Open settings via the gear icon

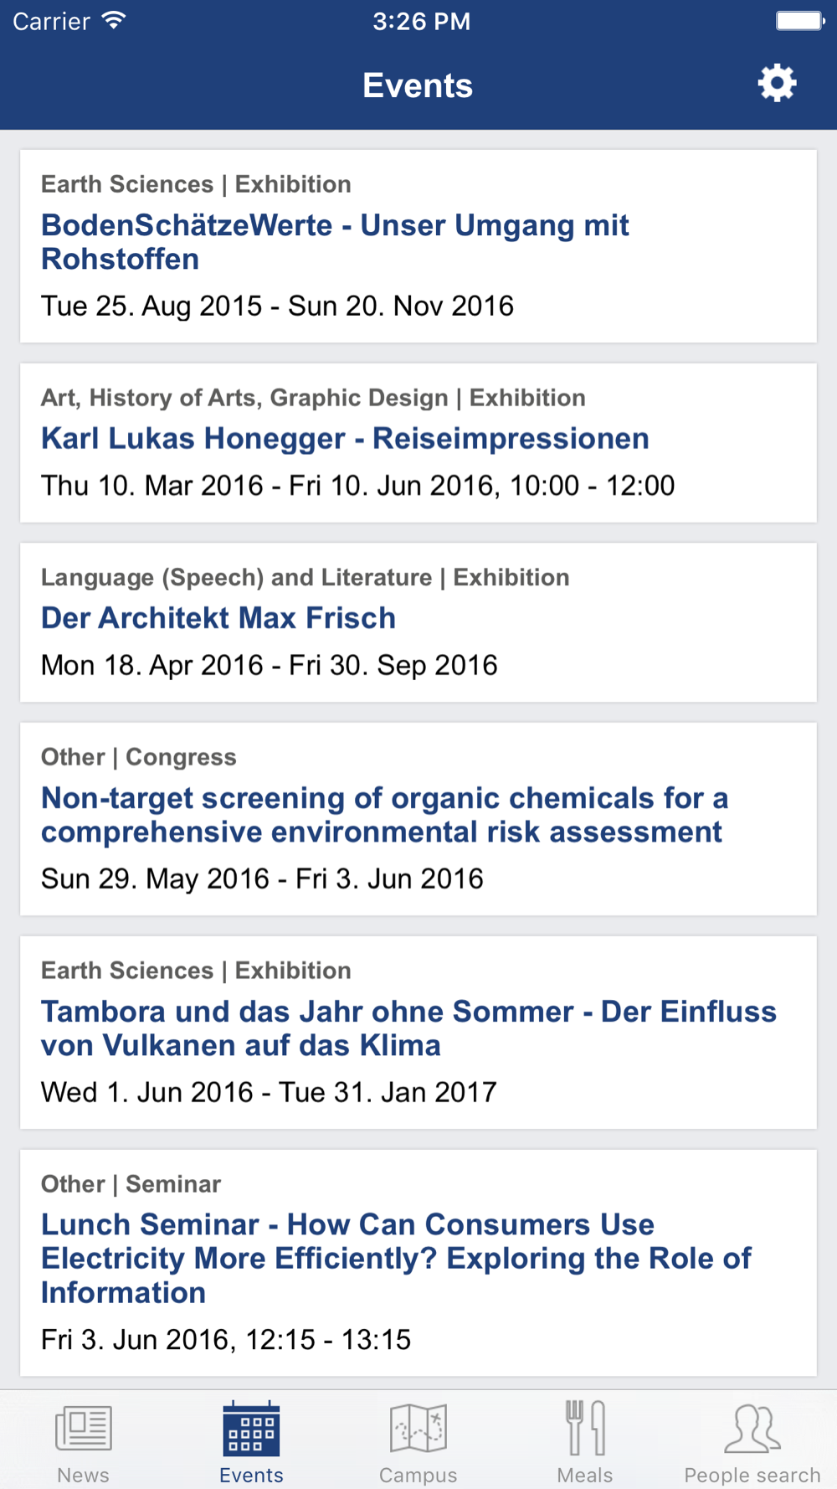[777, 84]
